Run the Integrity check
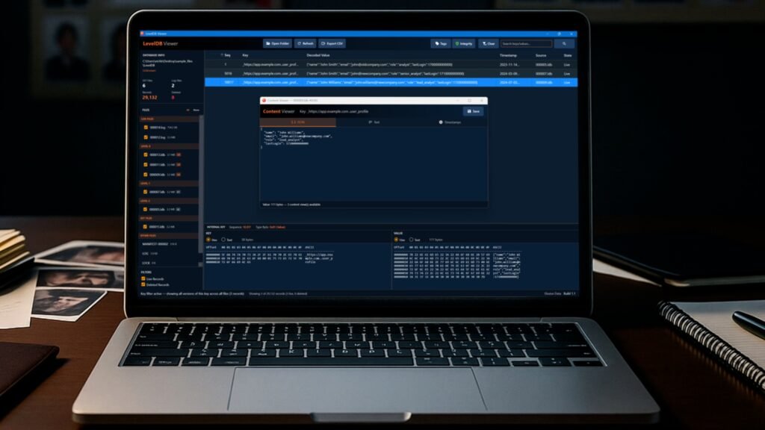765x430 pixels. pyautogui.click(x=463, y=43)
